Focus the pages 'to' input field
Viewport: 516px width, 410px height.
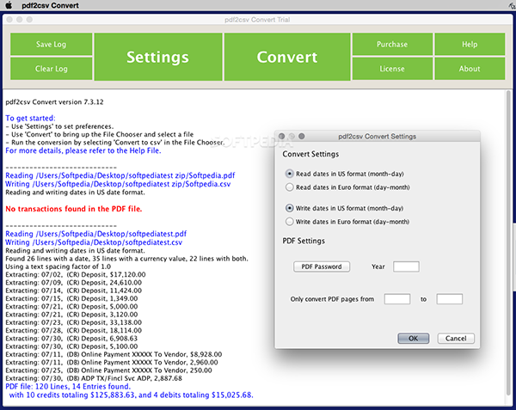tap(450, 299)
